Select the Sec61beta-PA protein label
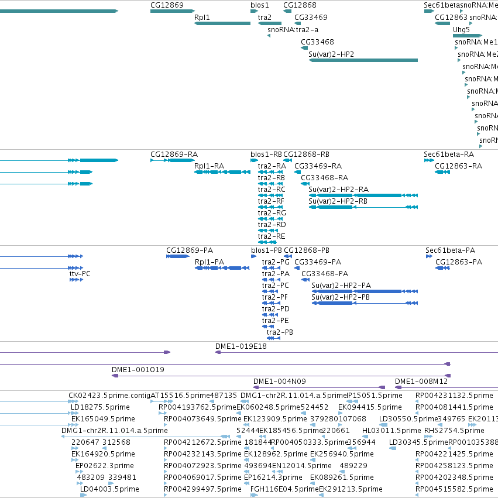This screenshot has height=498, width=498. tap(451, 250)
